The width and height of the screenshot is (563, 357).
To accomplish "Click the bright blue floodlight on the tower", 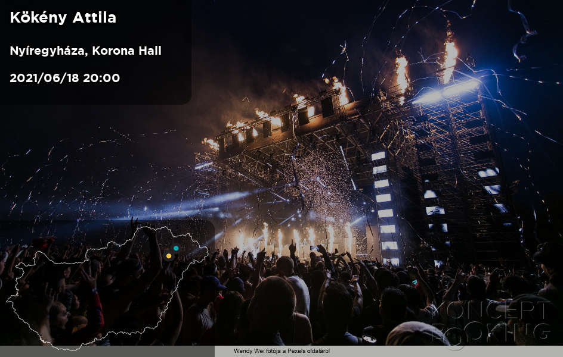I will tap(446, 92).
